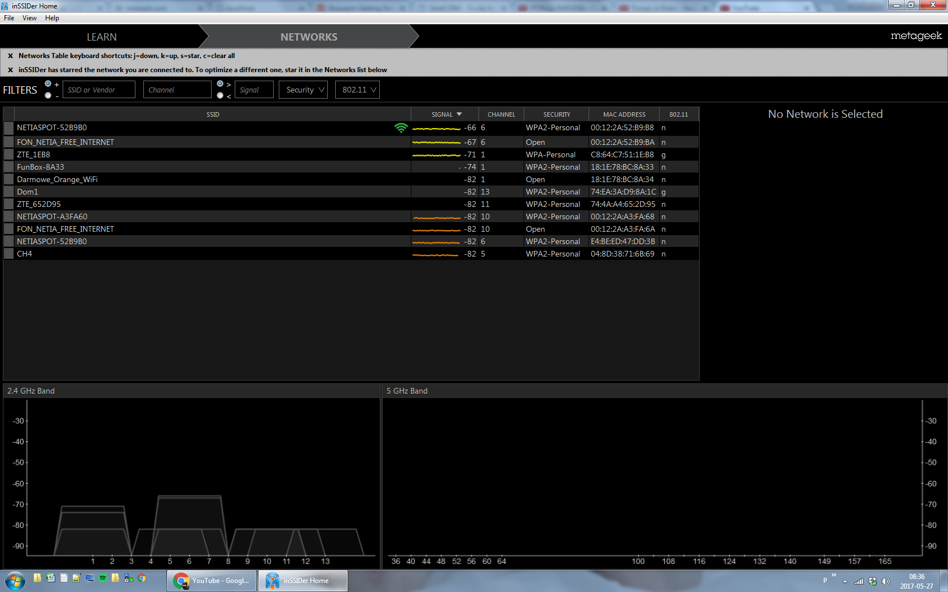
Task: Click the language indicator P in taskbar
Action: tap(825, 581)
